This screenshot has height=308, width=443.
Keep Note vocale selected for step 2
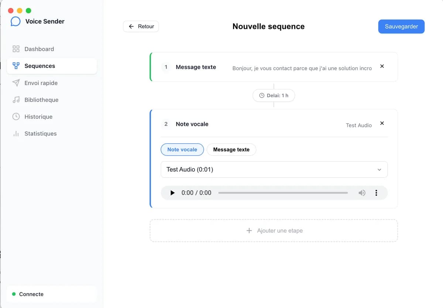click(182, 150)
